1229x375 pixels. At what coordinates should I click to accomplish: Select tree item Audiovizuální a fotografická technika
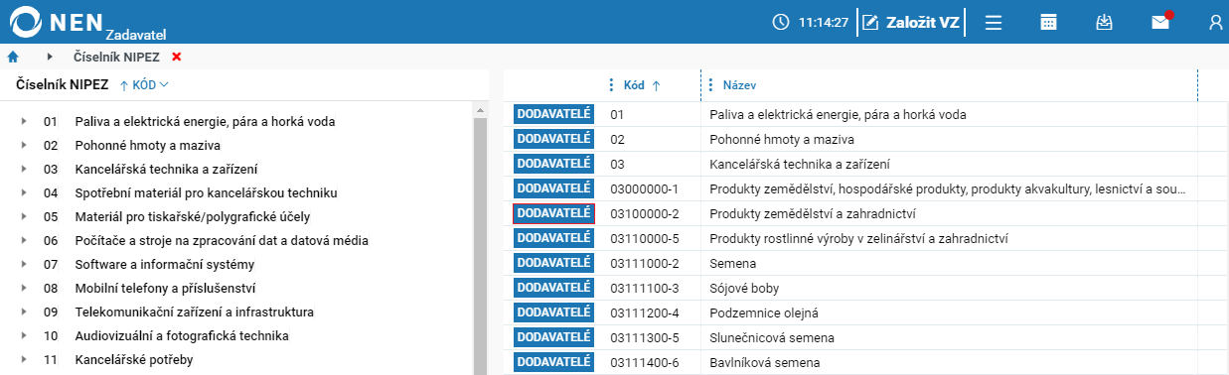pyautogui.click(x=182, y=336)
